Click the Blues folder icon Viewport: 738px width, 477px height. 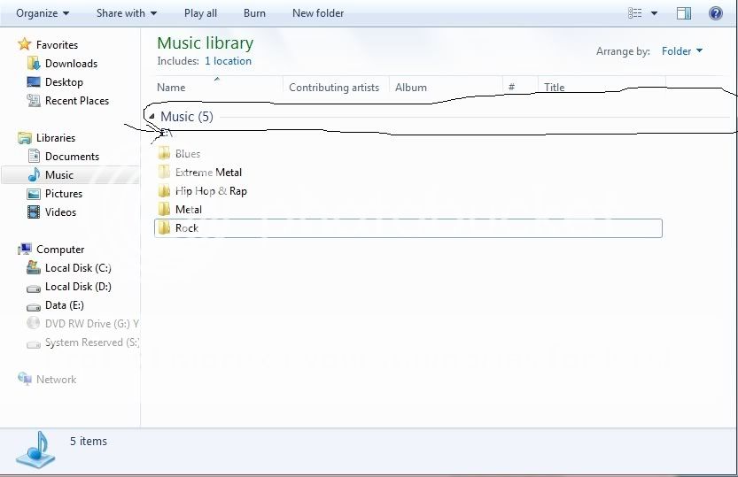[x=164, y=153]
